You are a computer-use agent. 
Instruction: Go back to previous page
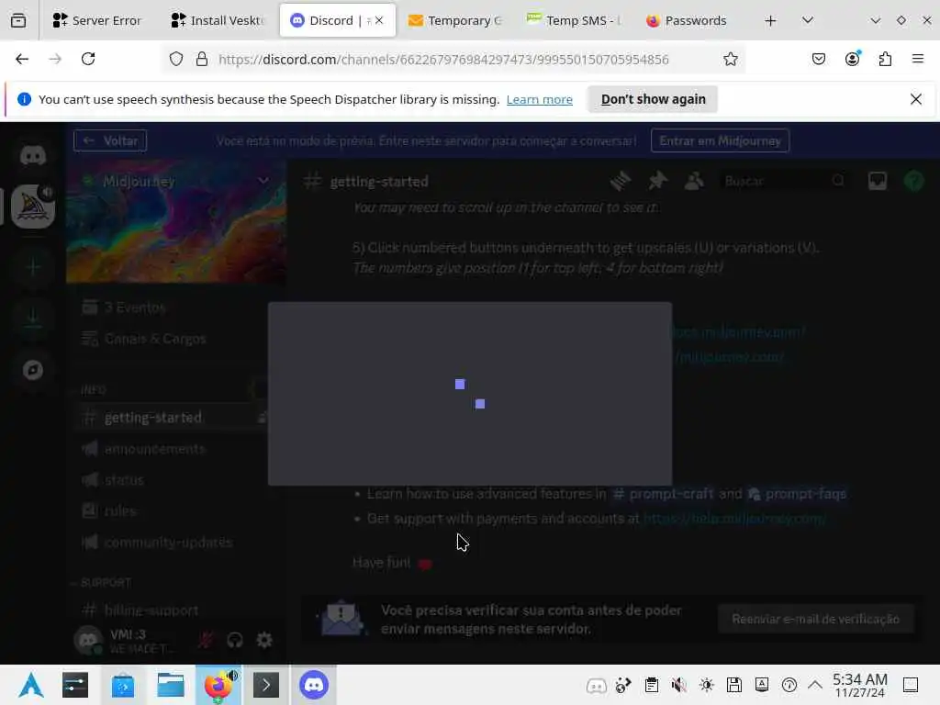[x=22, y=59]
